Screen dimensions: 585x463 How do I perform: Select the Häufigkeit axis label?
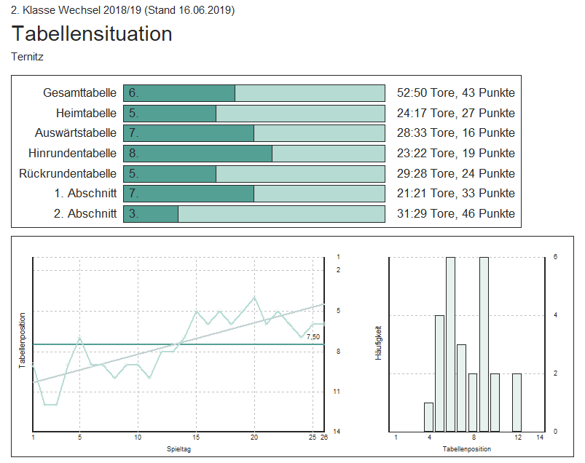coord(378,344)
